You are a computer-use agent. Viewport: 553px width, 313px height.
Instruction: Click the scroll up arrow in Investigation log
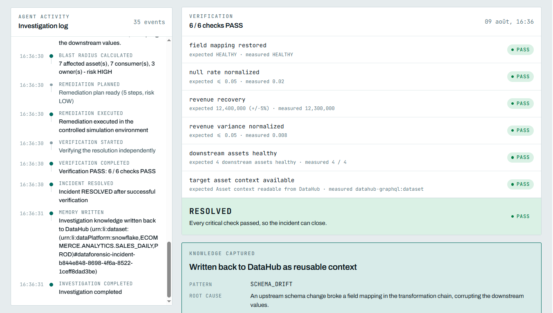point(169,40)
